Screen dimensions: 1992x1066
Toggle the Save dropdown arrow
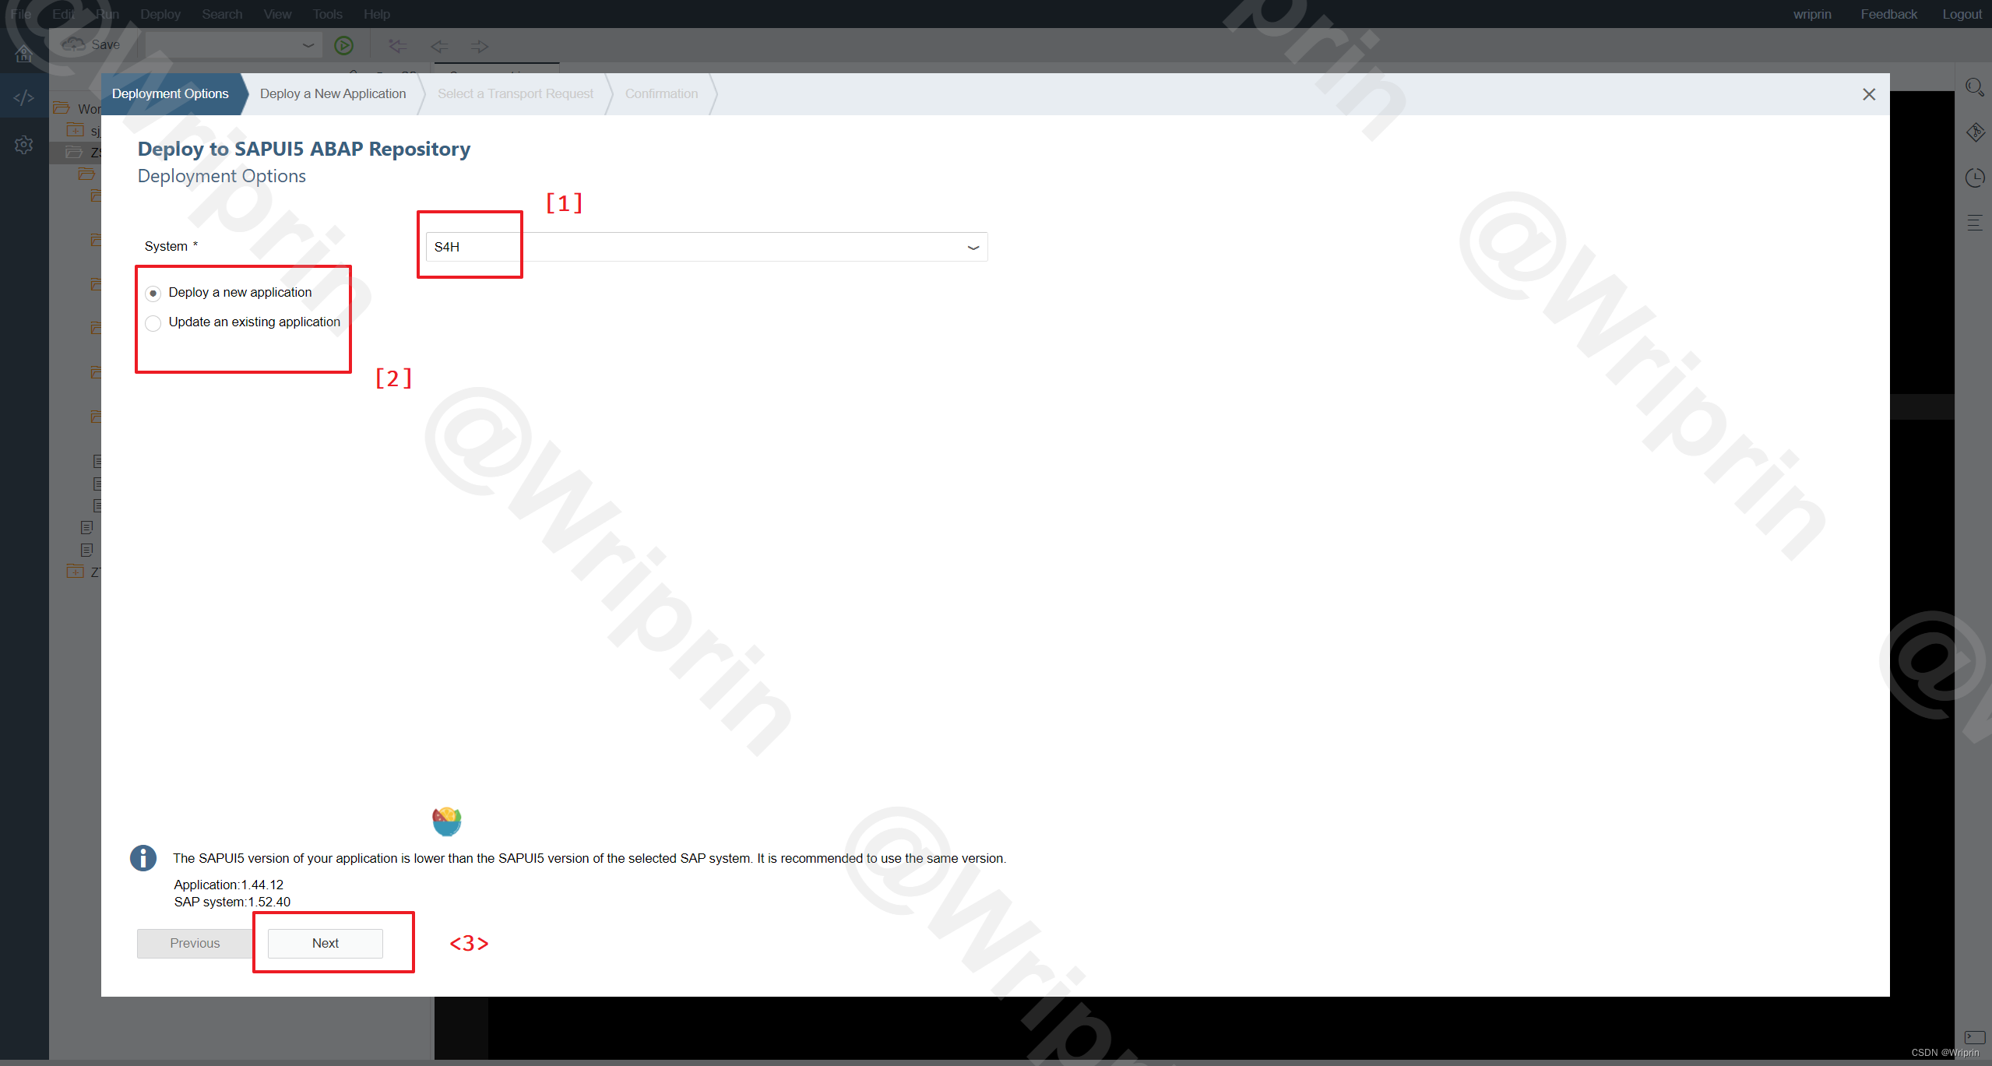(307, 45)
